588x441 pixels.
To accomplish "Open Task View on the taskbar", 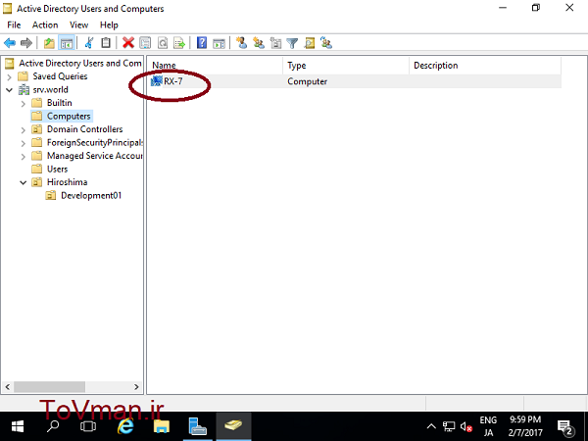I will (88, 426).
